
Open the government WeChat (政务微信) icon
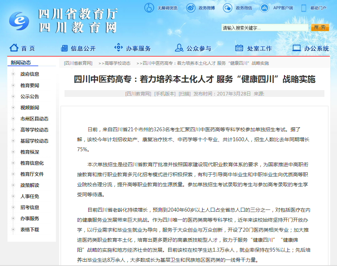pos(227,8)
